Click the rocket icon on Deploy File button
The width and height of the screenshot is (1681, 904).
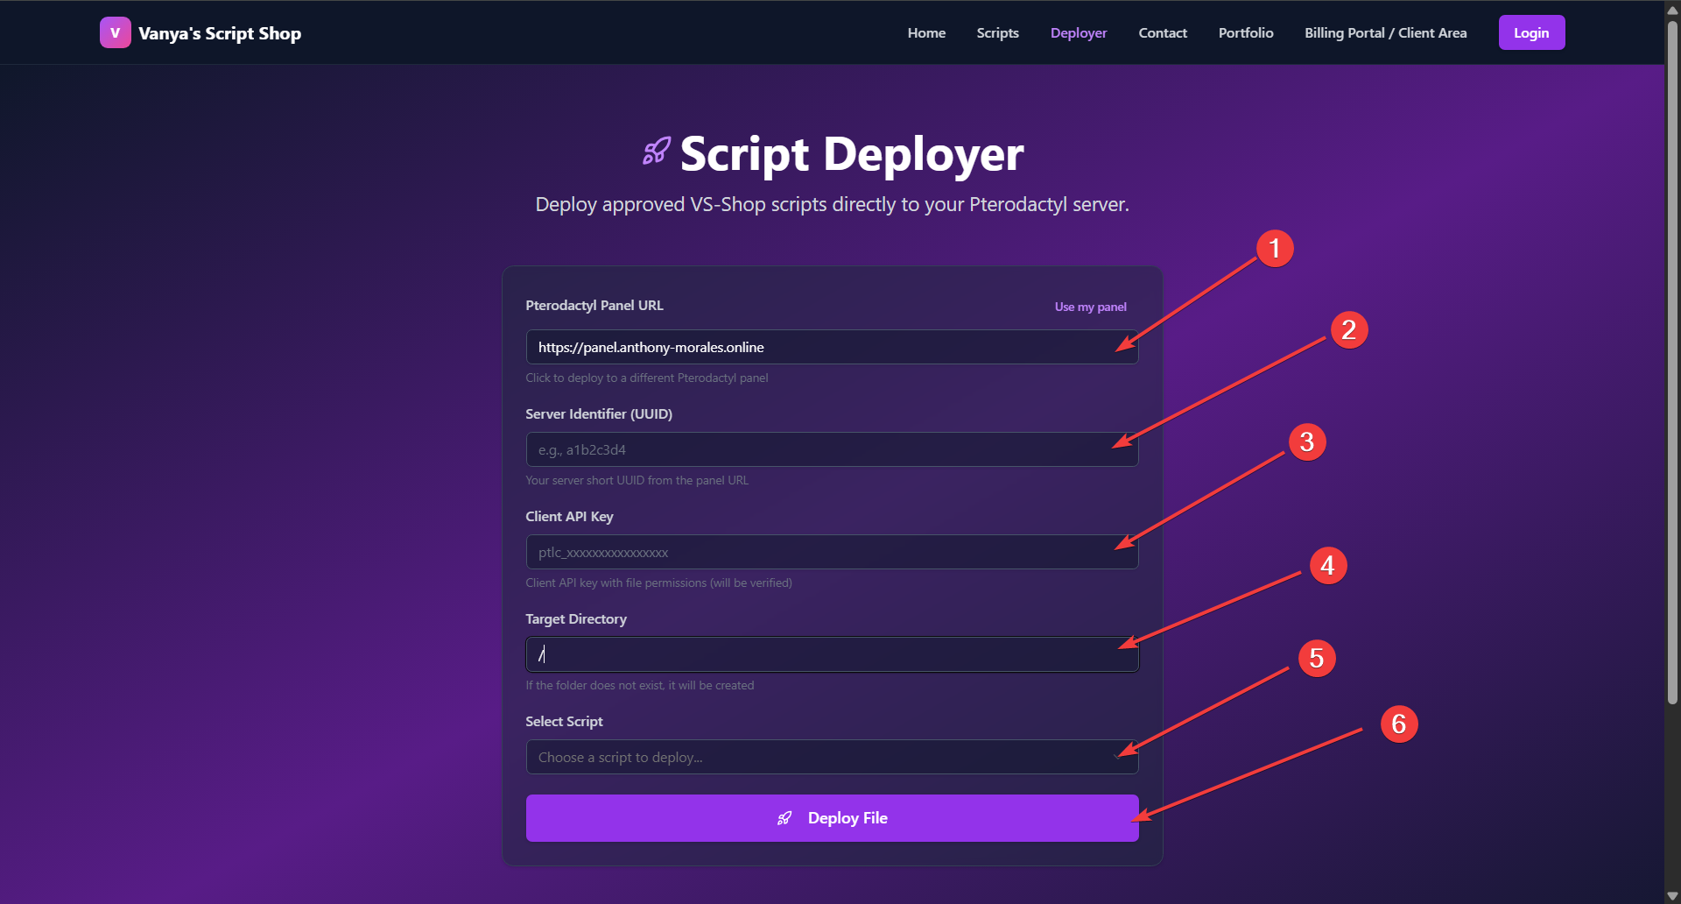tap(784, 818)
